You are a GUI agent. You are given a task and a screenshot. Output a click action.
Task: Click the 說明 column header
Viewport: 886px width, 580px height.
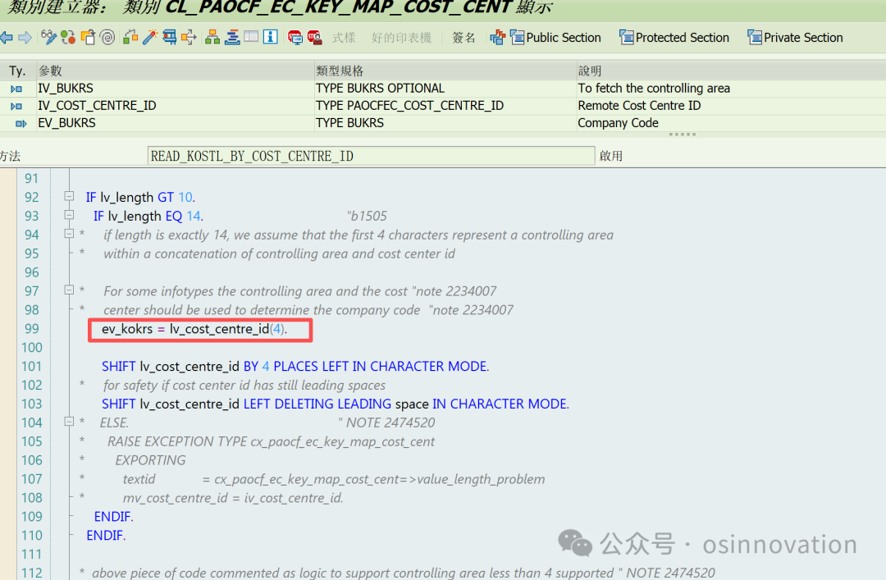(731, 71)
